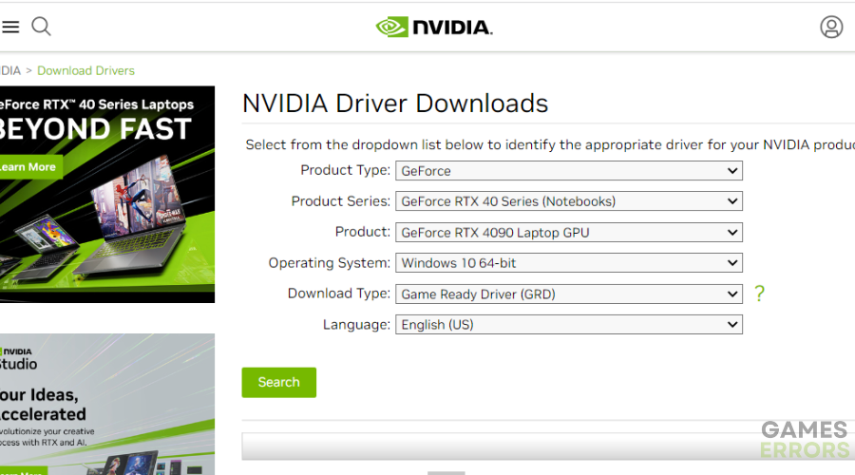Open the NVIDIA Studio ad banner
Image resolution: width=855 pixels, height=475 pixels.
[107, 404]
